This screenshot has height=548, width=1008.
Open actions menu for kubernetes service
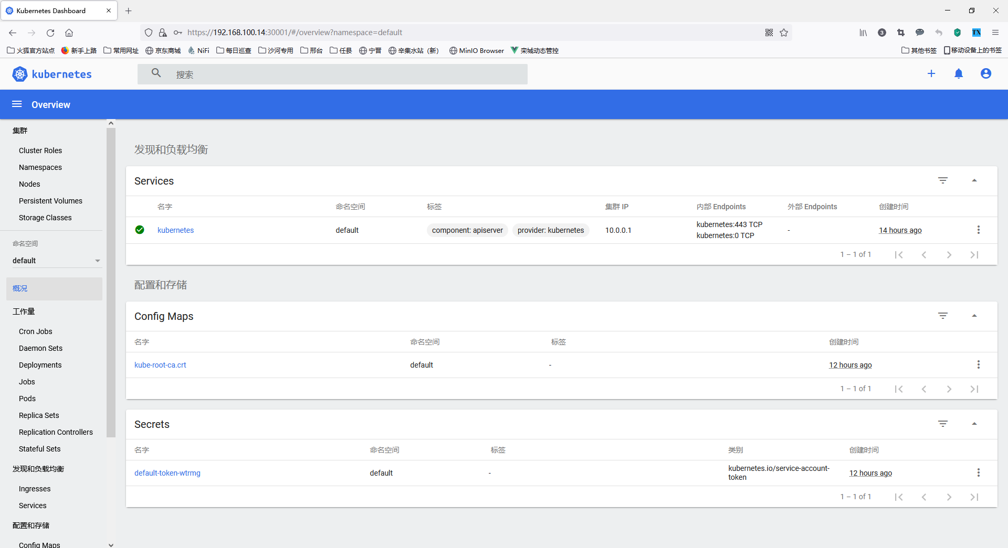(x=979, y=230)
